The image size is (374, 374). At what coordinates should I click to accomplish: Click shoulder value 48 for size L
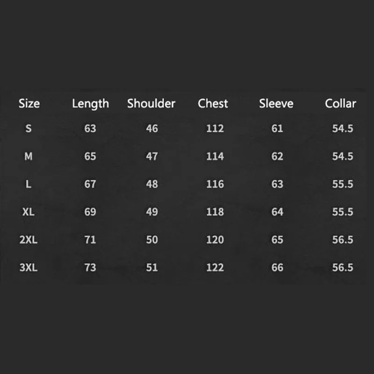(x=152, y=184)
